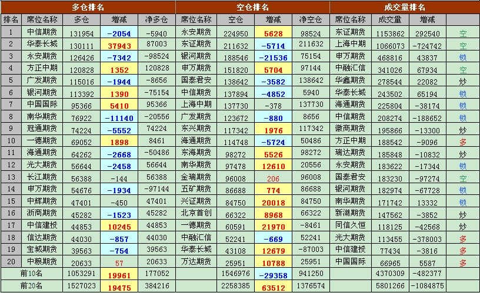Click 兴证期货 seat name

(x=196, y=201)
